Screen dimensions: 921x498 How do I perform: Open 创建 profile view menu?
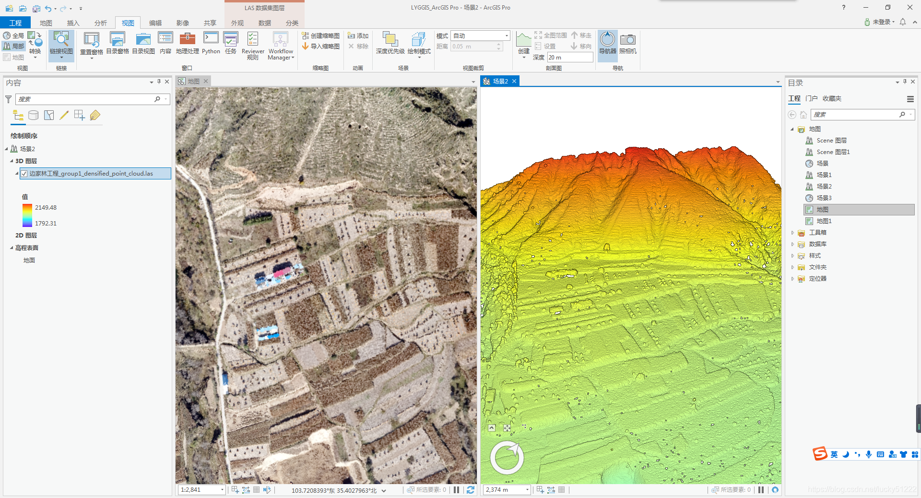click(523, 46)
